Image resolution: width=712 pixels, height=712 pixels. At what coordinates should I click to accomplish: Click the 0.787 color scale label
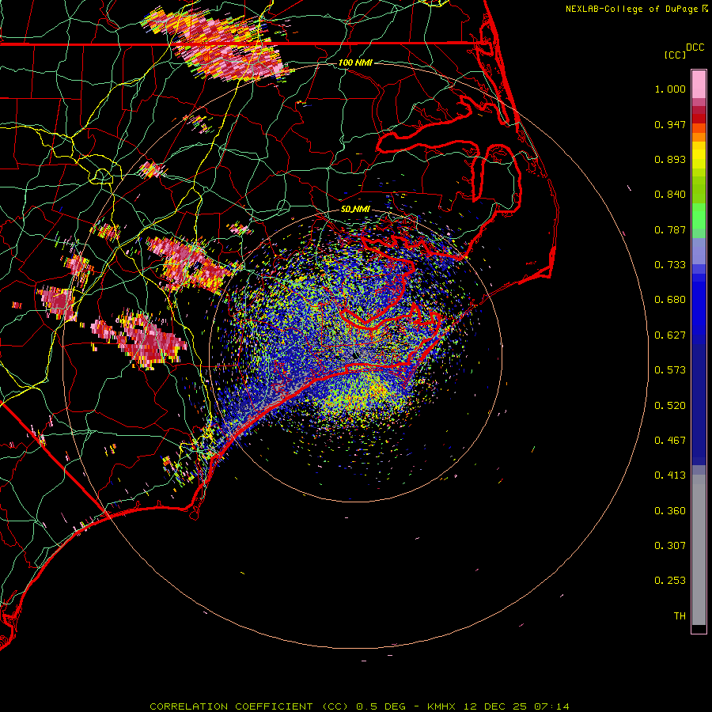point(670,229)
